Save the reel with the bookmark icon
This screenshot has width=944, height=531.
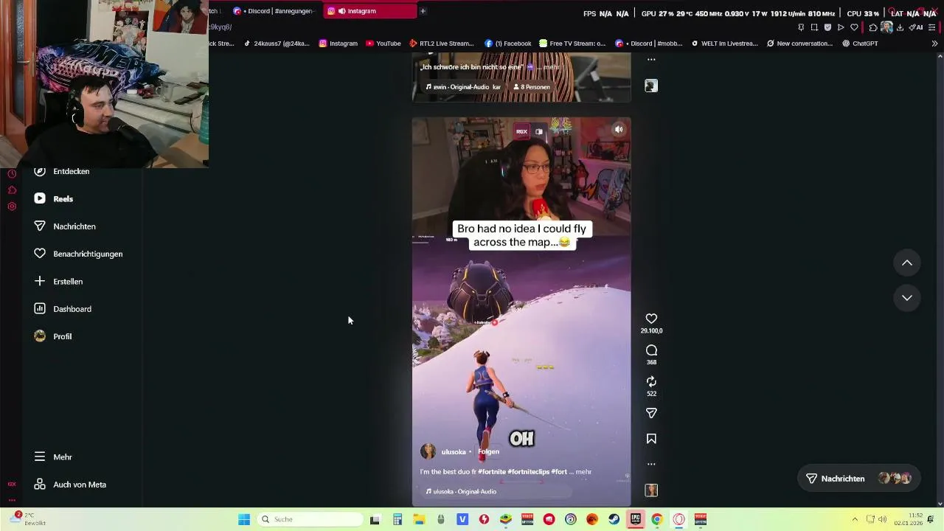tap(651, 439)
